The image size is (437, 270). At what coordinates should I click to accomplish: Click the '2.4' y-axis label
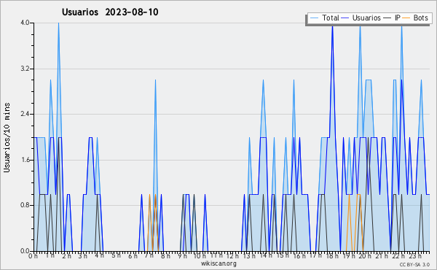click(25, 114)
